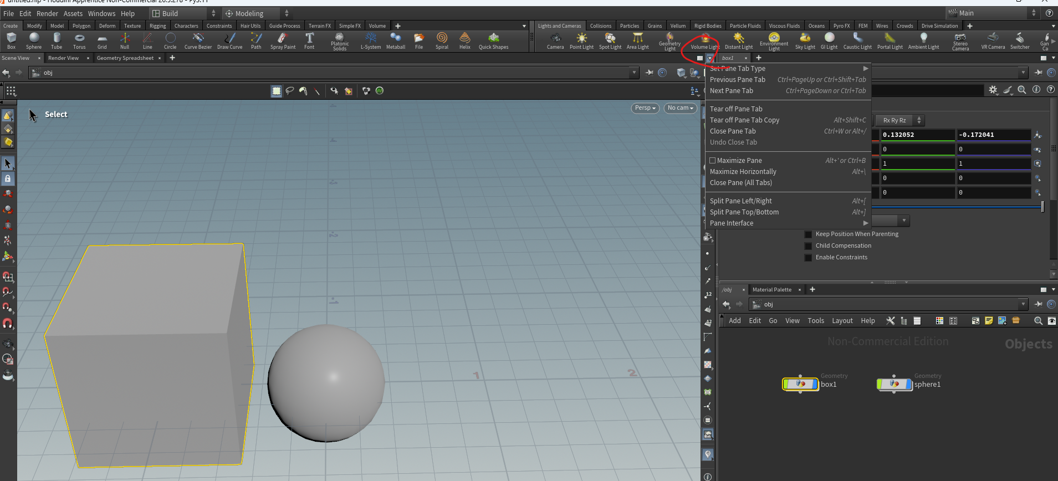Create an Environment Light
This screenshot has width=1058, height=481.
click(x=774, y=41)
